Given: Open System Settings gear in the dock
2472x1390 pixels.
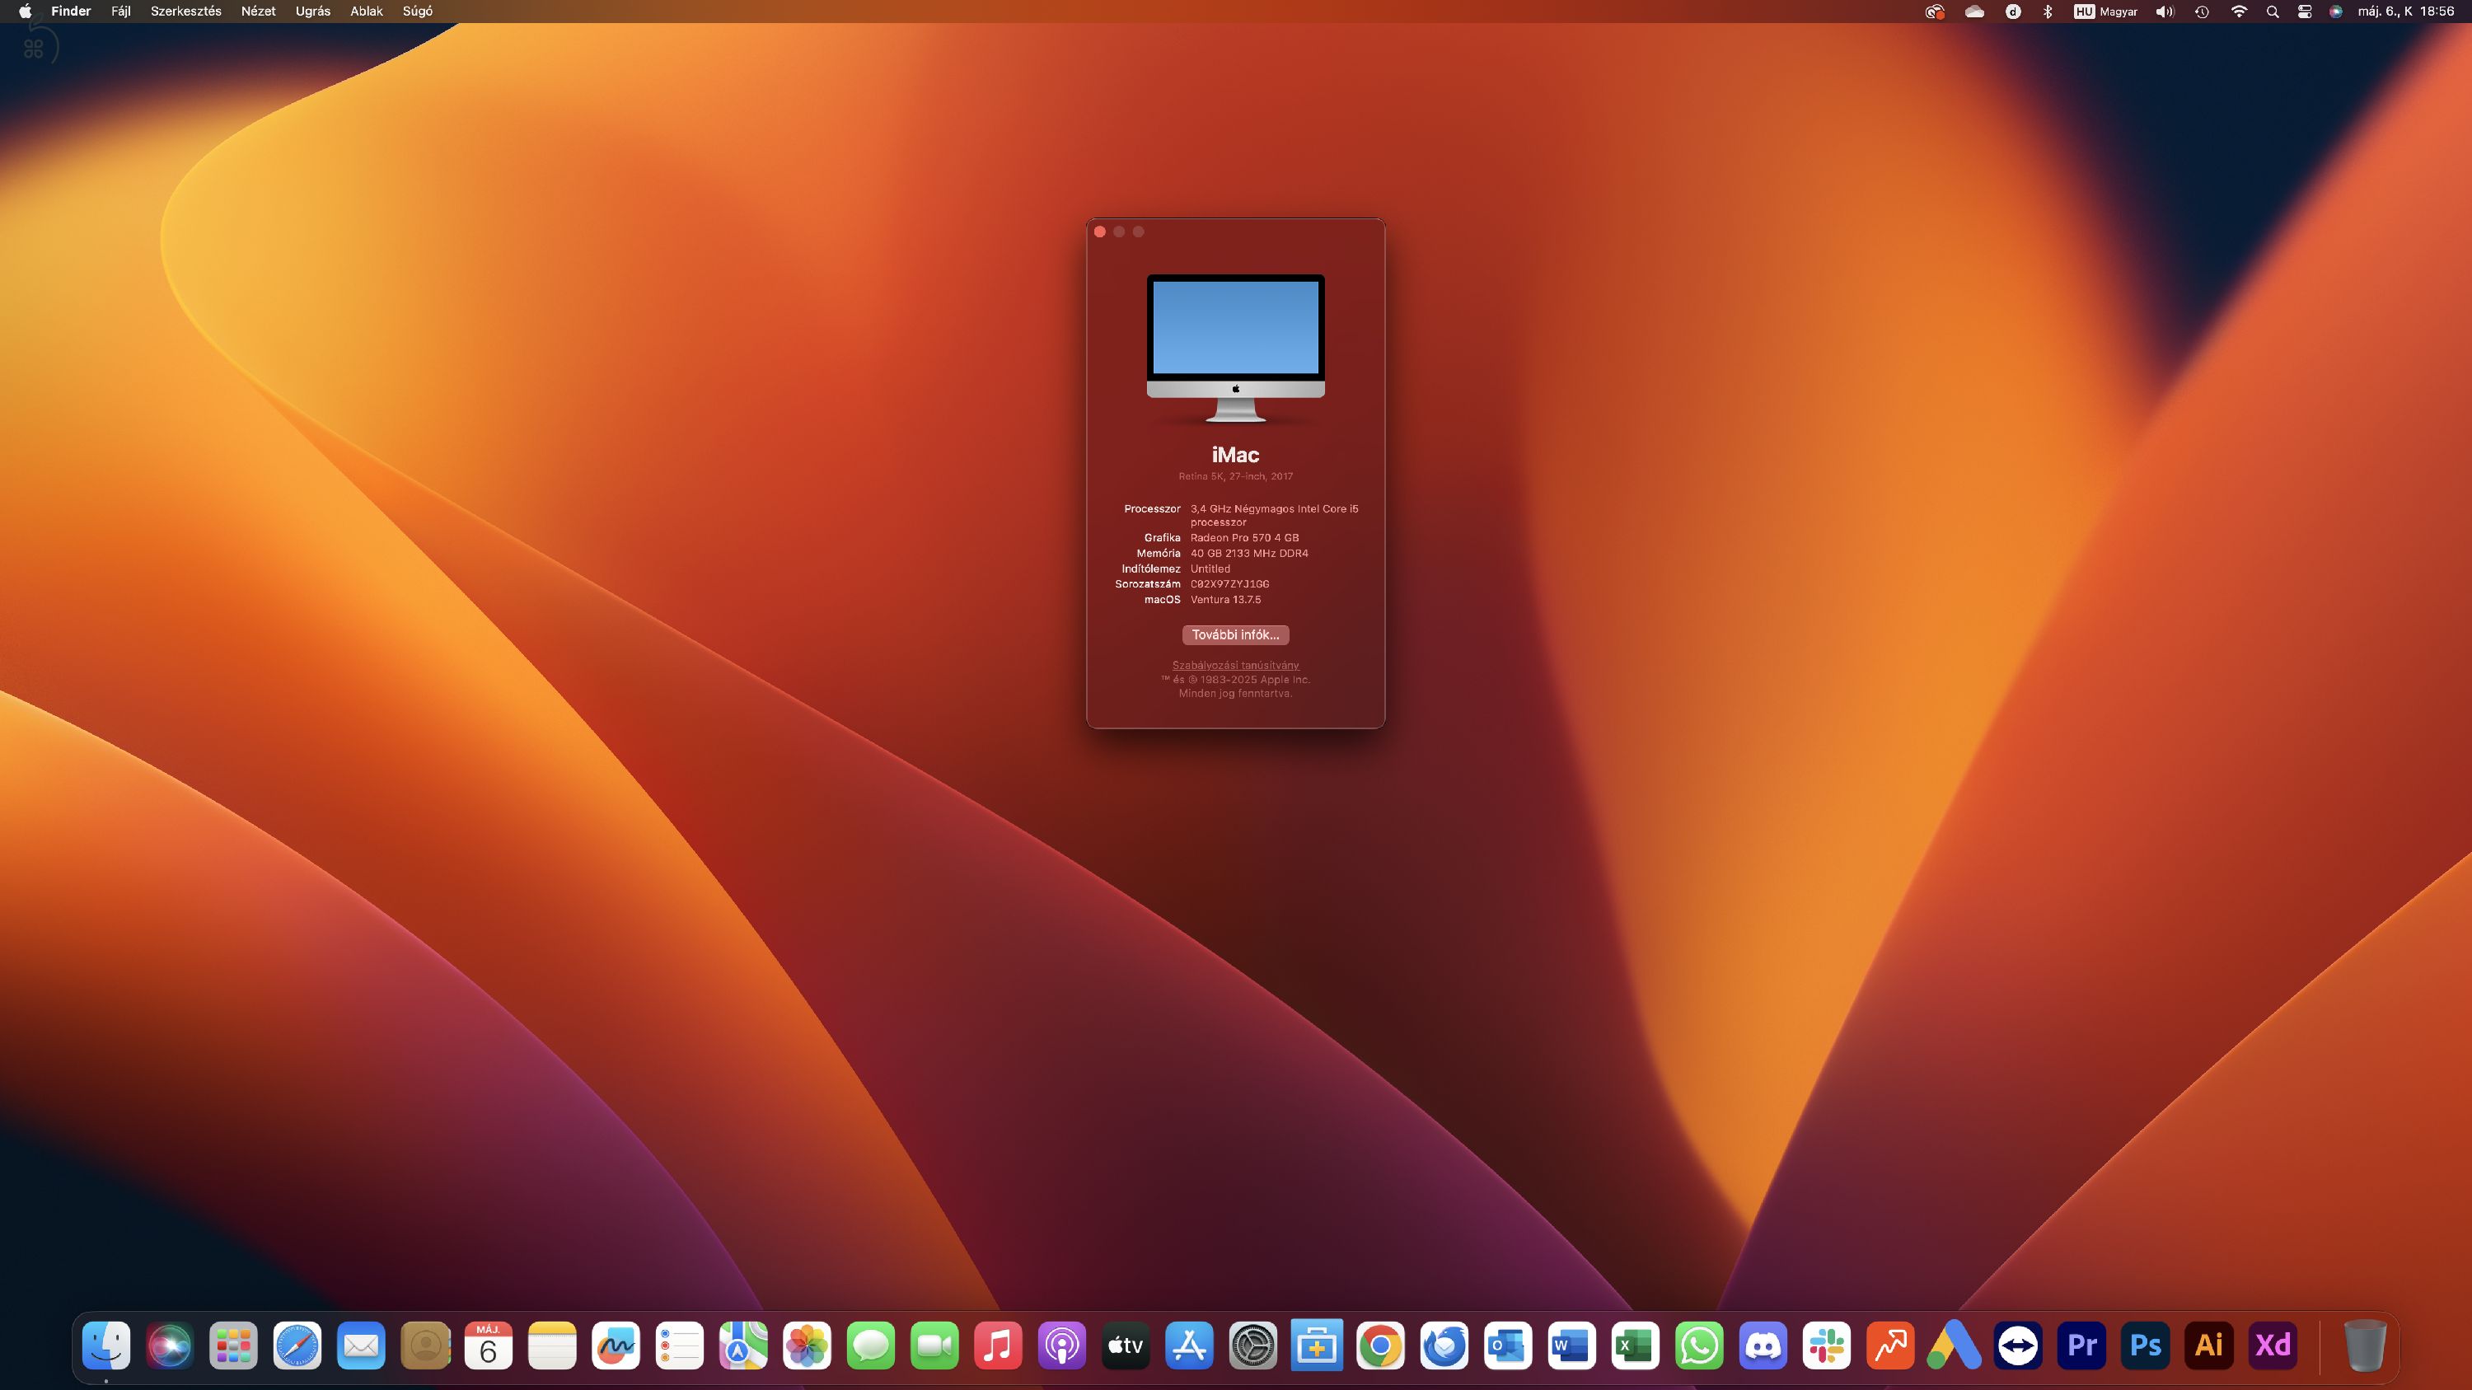Looking at the screenshot, I should [1253, 1345].
